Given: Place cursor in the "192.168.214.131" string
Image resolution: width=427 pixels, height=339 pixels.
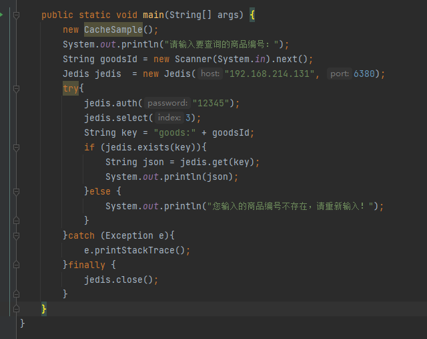Looking at the screenshot, I should tap(271, 74).
